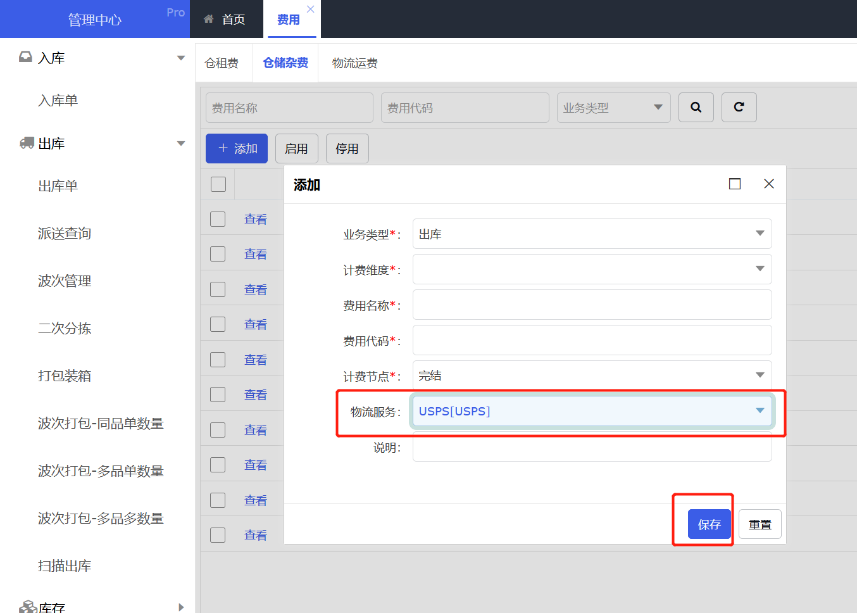Viewport: 857px width, 613px height.
Task: Open the 业务类型 filter dropdown
Action: pos(613,108)
